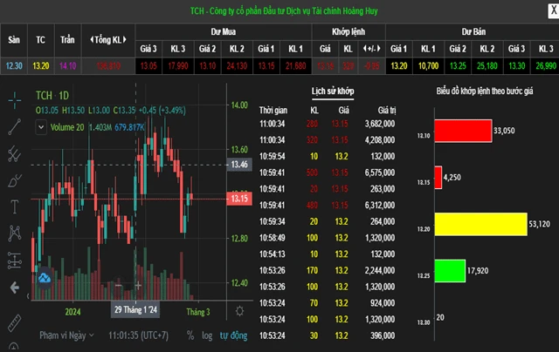Screen dimensions: 559x352
Task: Toggle the log scale option
Action: [206, 335]
